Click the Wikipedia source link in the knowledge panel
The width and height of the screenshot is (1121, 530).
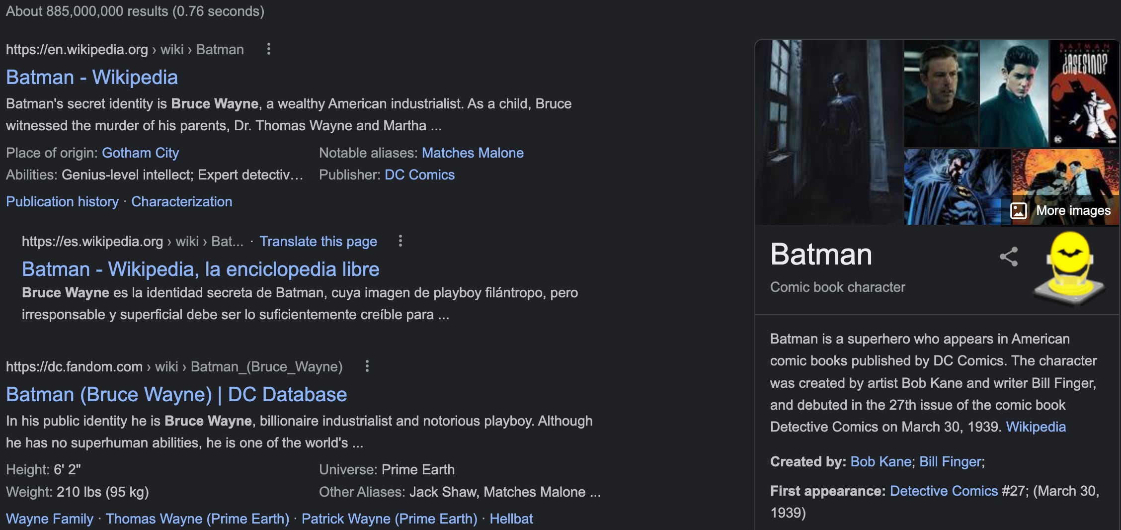pos(1037,427)
